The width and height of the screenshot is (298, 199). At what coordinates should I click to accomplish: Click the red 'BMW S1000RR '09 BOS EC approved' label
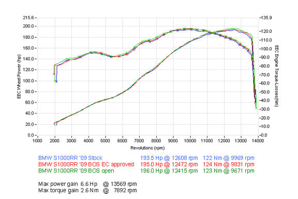tap(86, 164)
